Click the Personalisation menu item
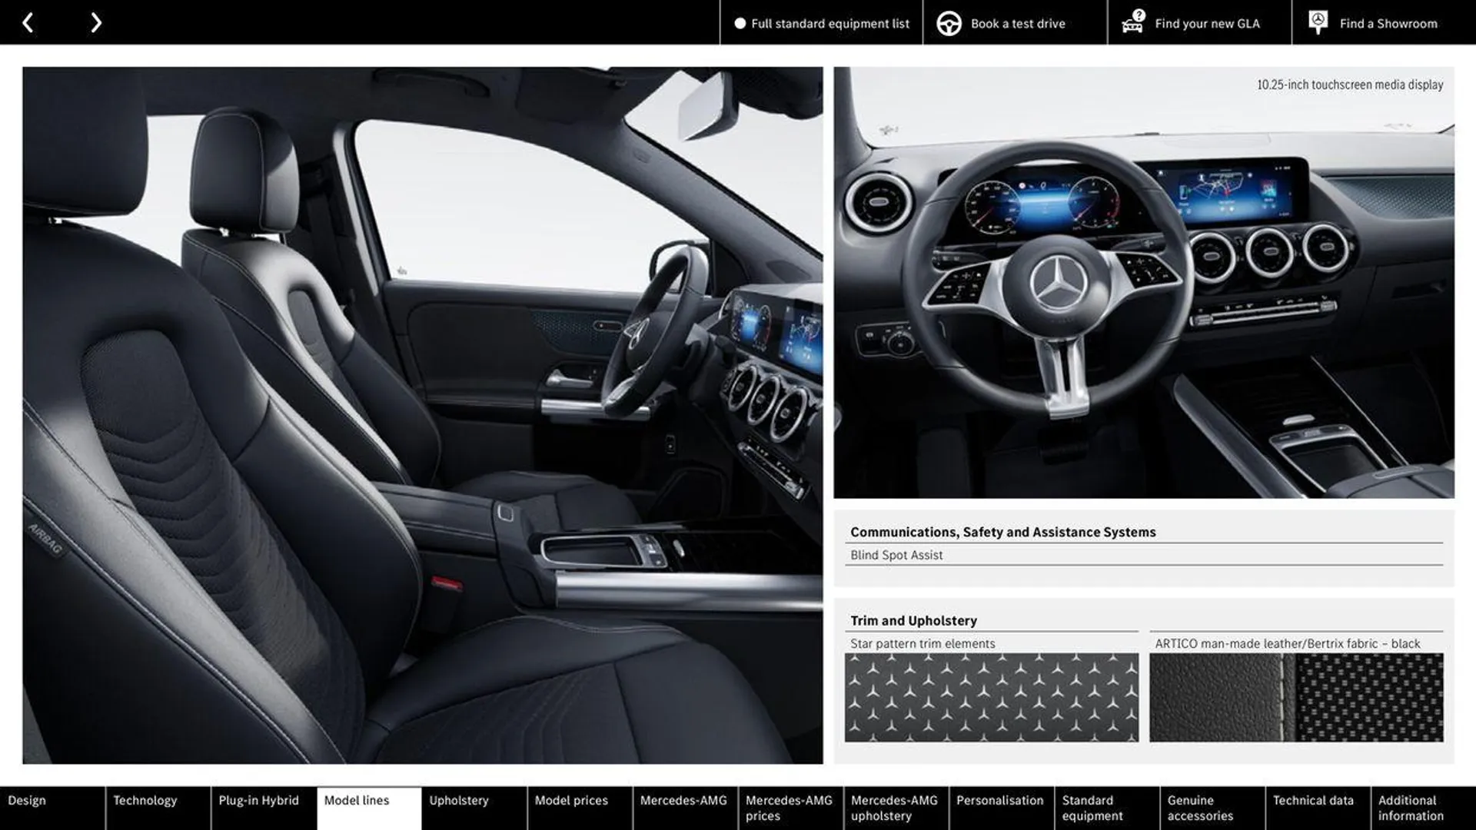The width and height of the screenshot is (1476, 830). 1002,808
